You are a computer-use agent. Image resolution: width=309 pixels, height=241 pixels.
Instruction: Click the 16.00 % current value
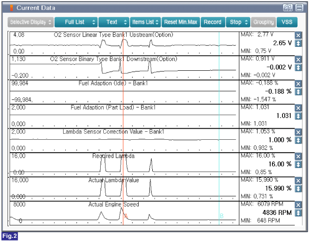[x=280, y=164]
